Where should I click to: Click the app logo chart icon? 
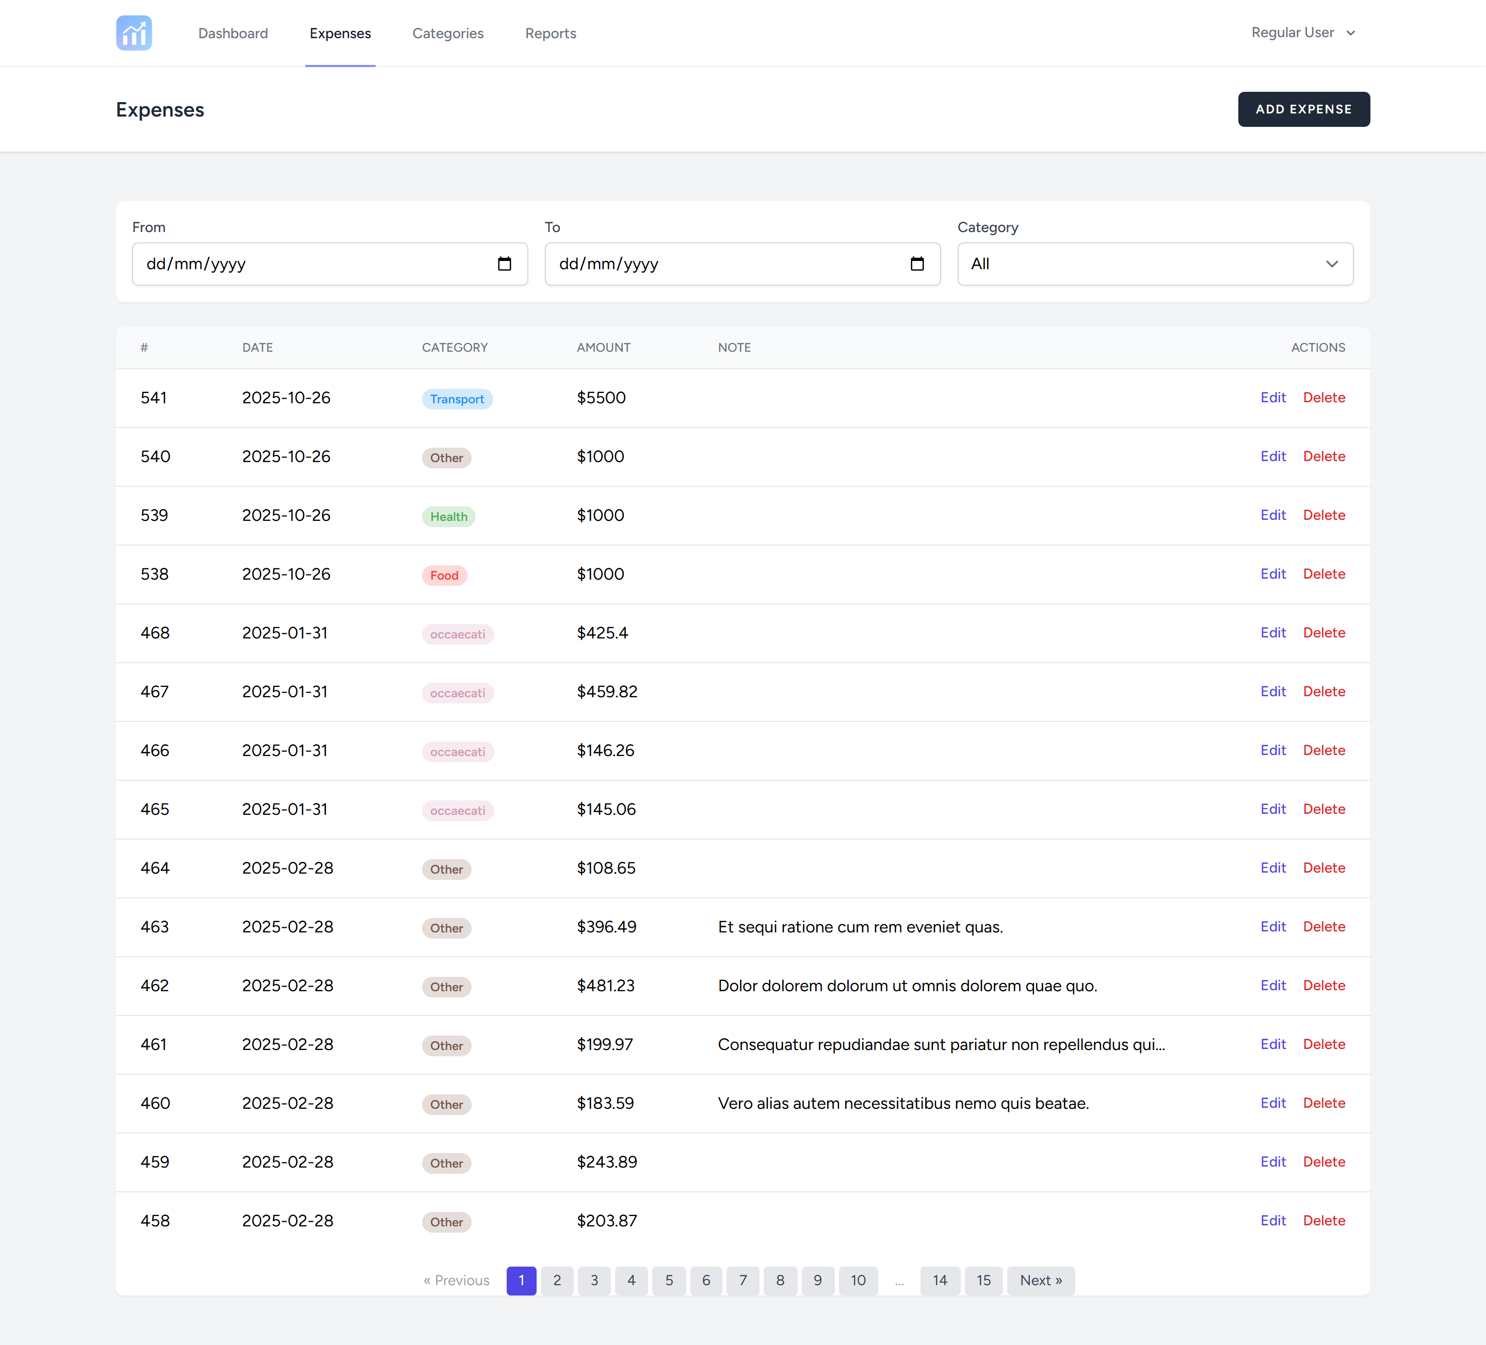[134, 33]
